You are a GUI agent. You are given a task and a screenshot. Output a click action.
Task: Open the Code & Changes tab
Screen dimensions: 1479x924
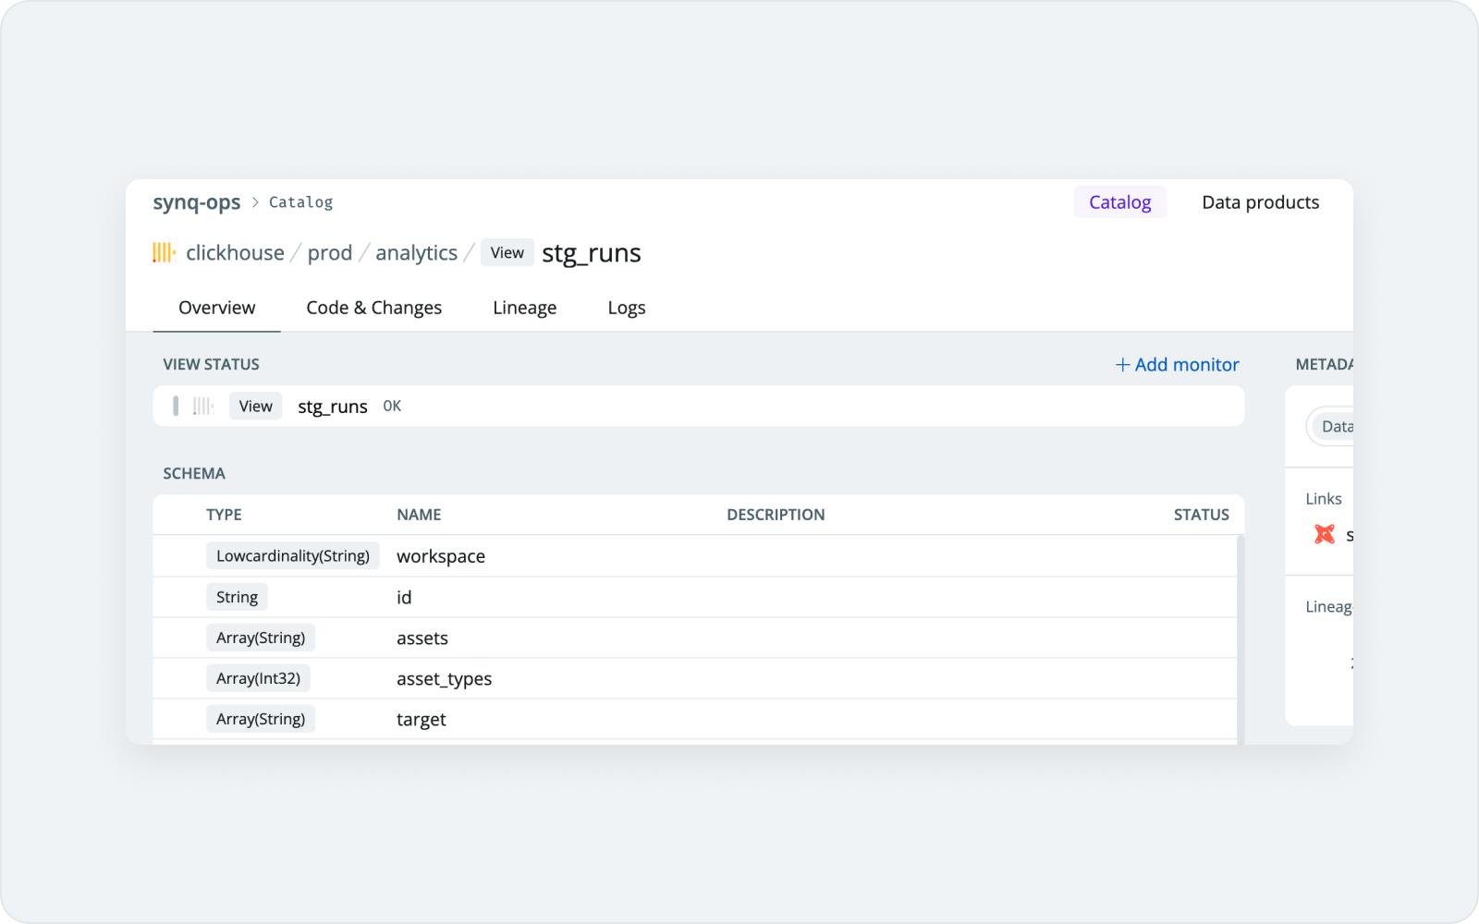[374, 308]
